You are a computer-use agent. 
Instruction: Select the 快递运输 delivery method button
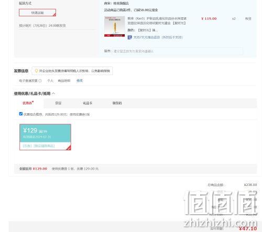37,13
